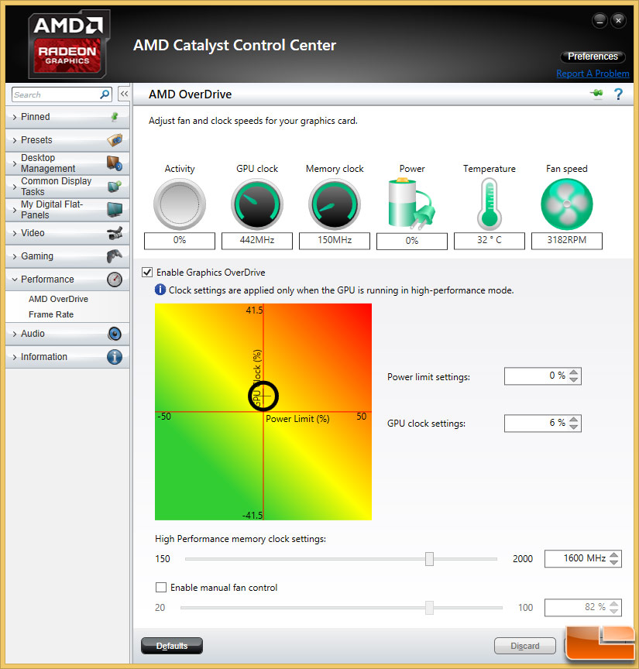
Task: Open the Preferences menu
Action: (593, 57)
